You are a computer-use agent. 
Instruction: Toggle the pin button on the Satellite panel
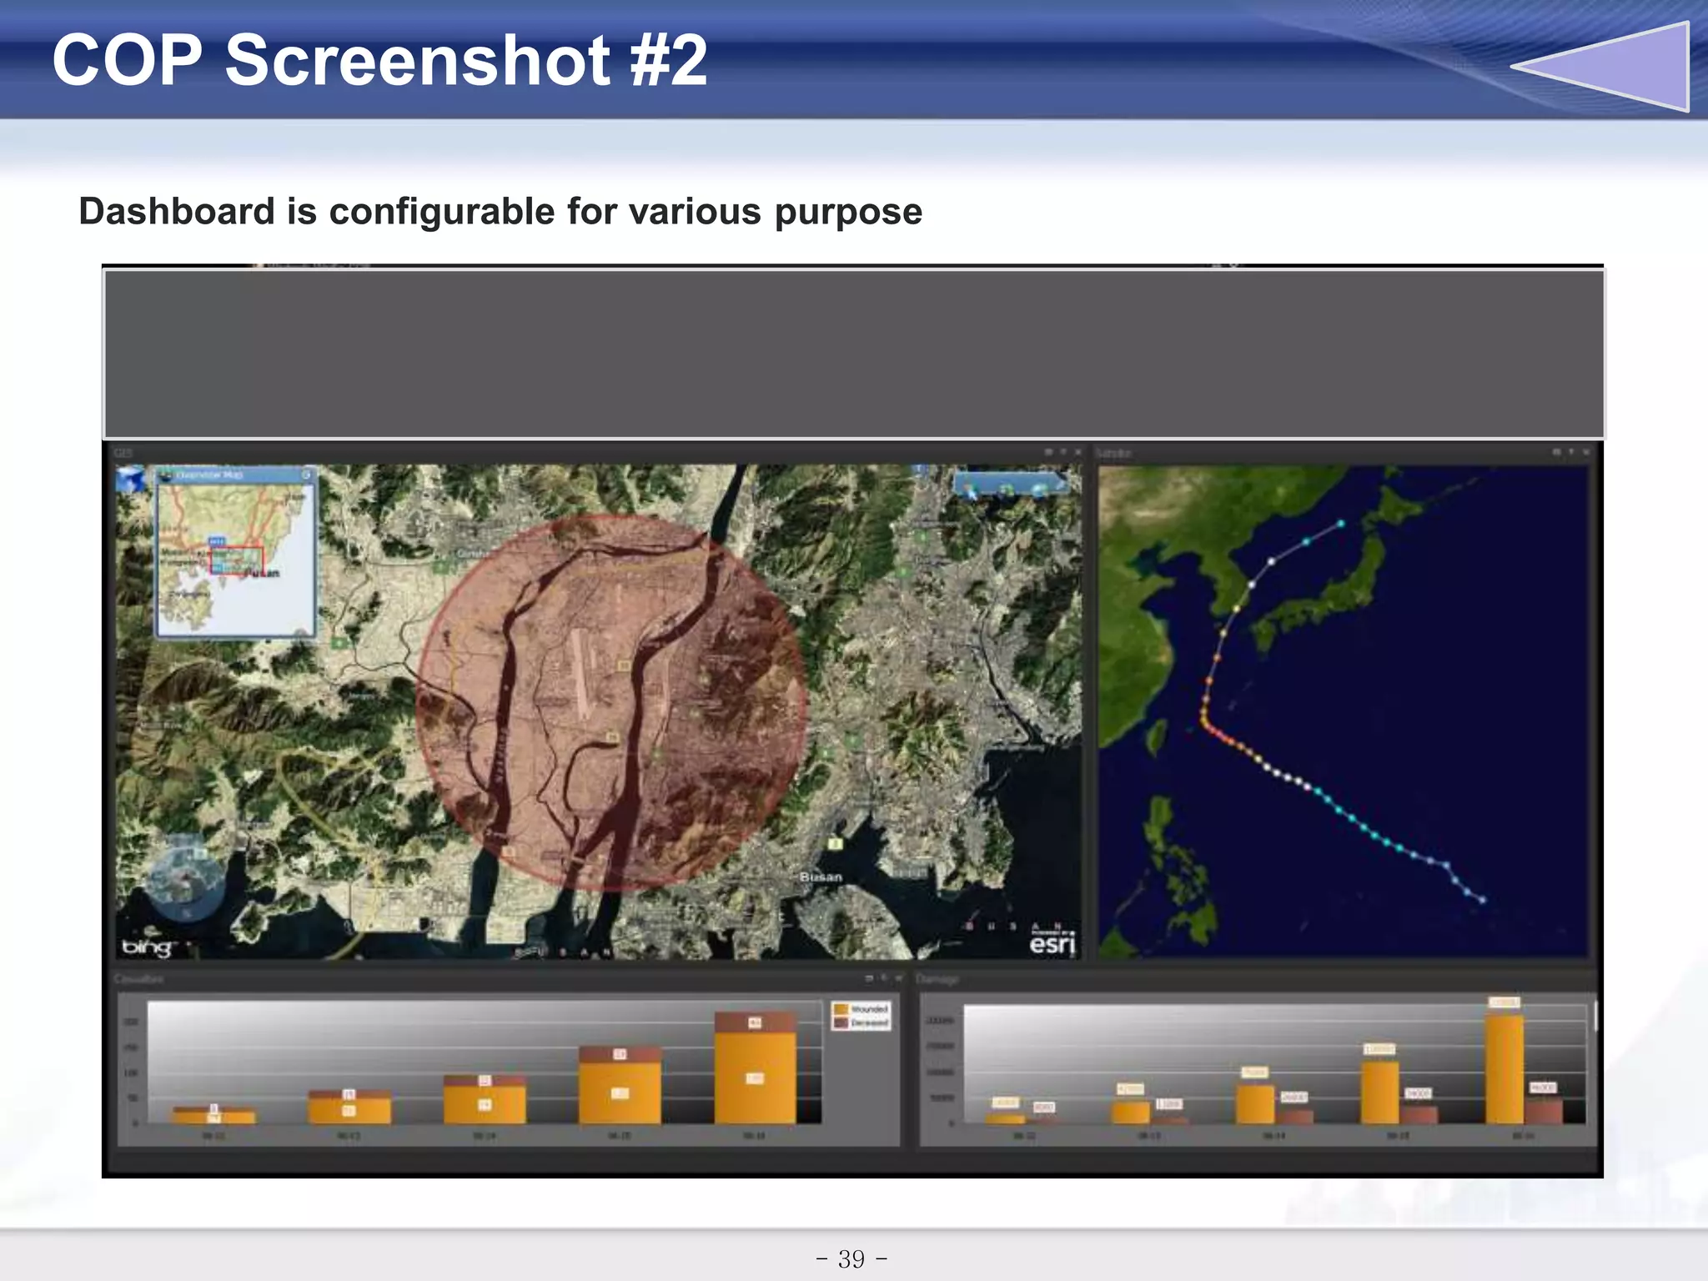[x=1570, y=452]
